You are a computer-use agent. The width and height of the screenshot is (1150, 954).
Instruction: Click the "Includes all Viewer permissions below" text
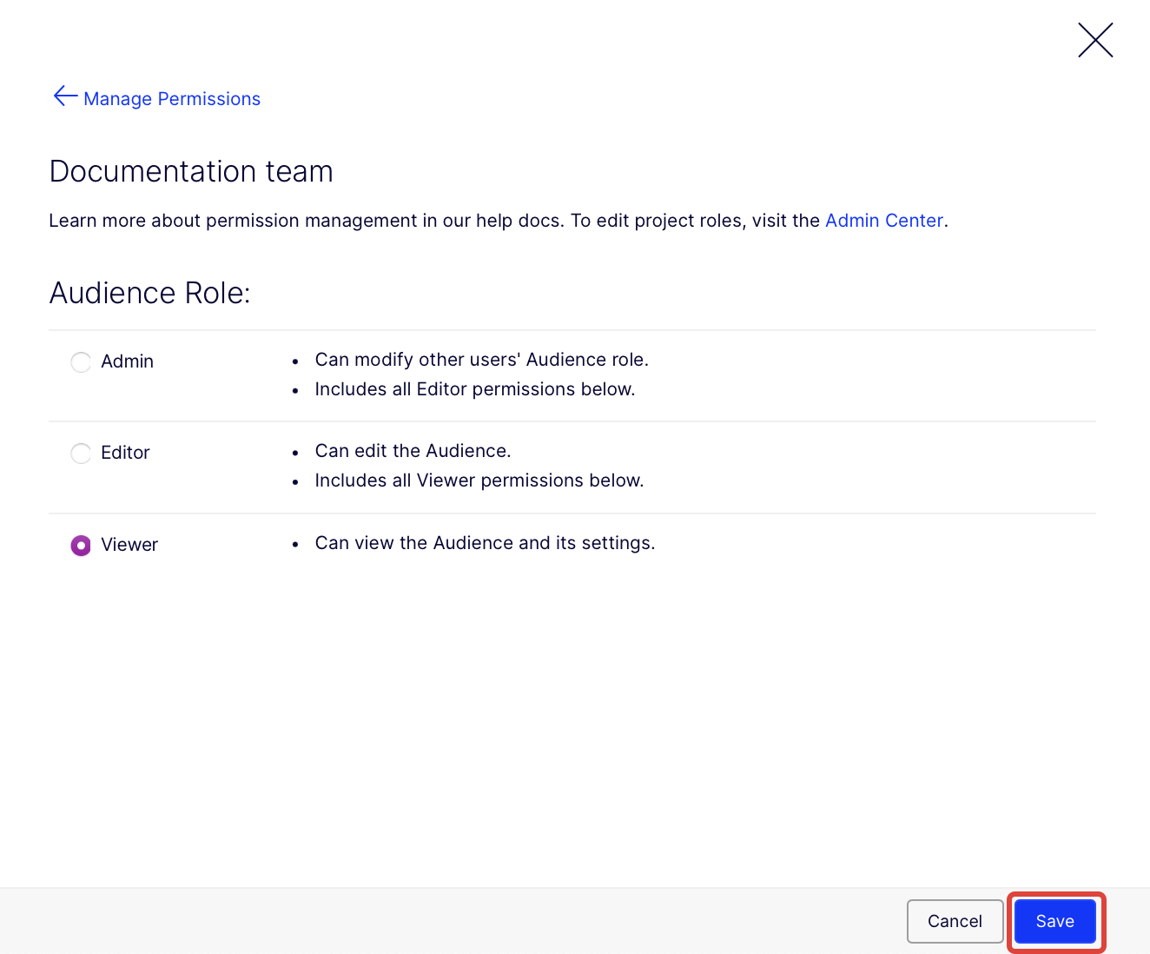point(479,480)
